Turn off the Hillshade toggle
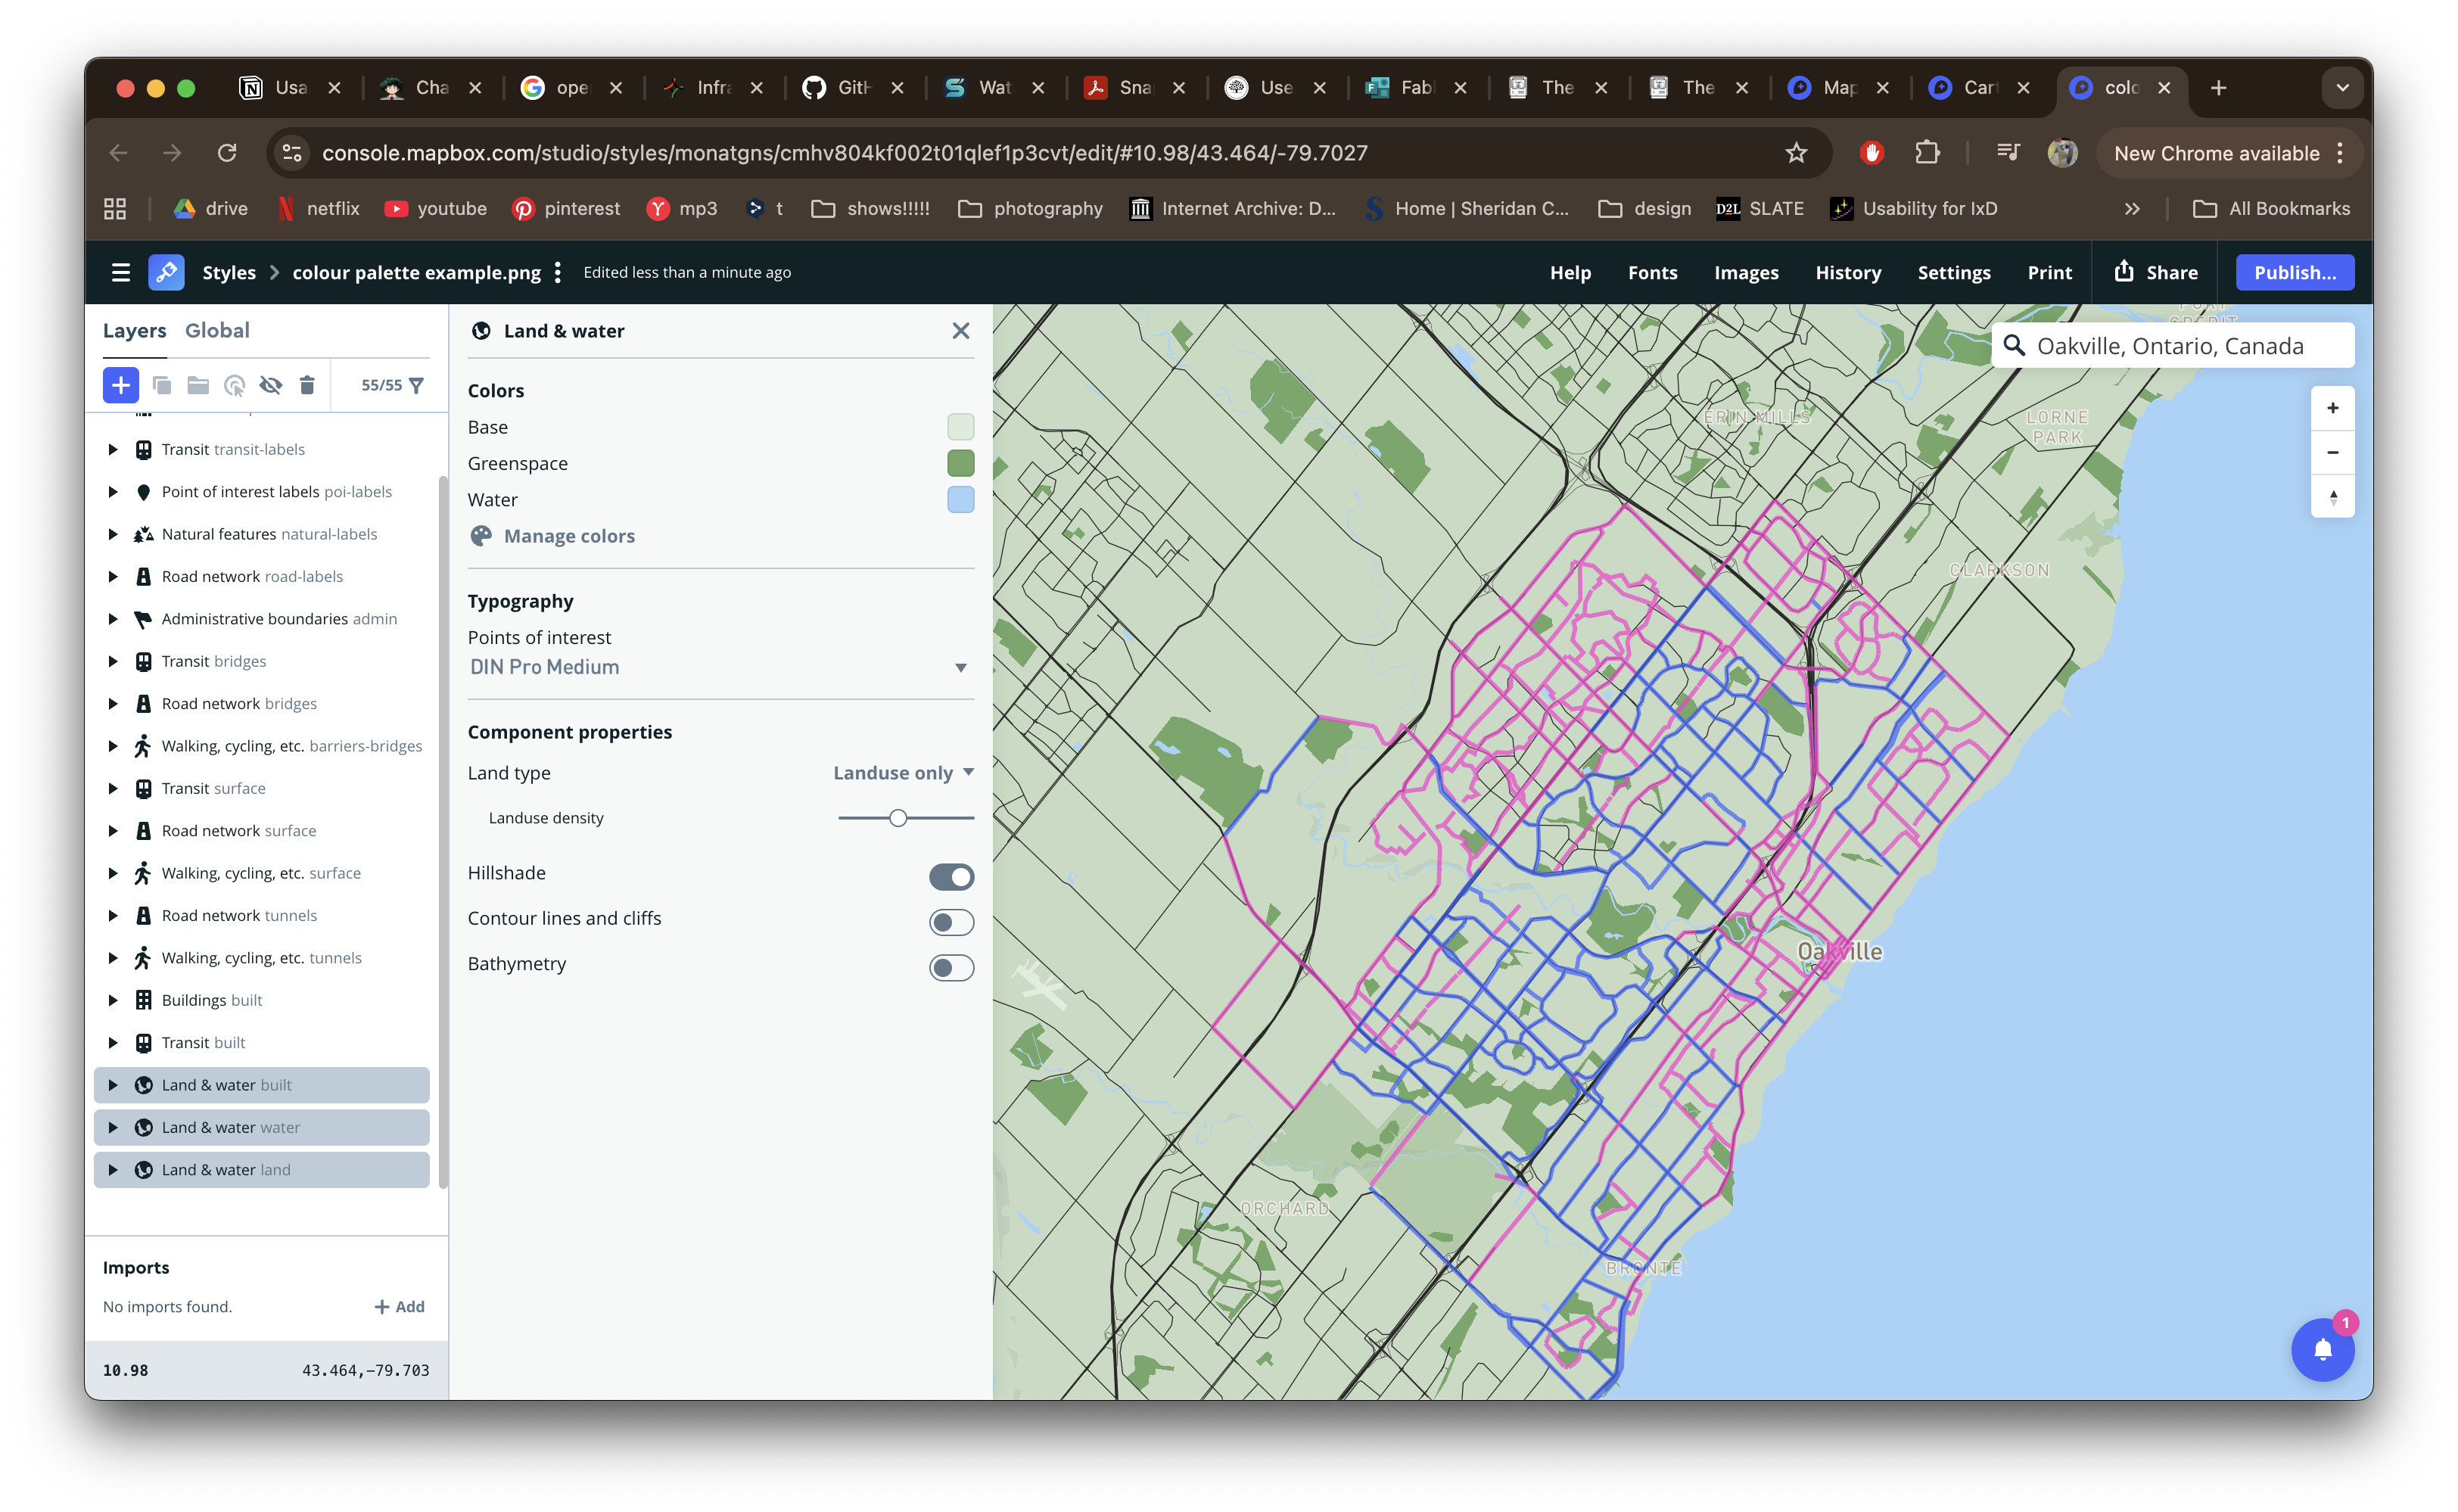Viewport: 2458px width, 1512px height. pos(951,877)
